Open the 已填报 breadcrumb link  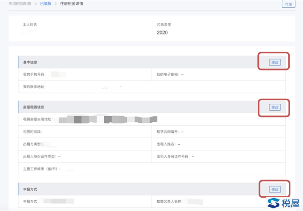(x=46, y=4)
